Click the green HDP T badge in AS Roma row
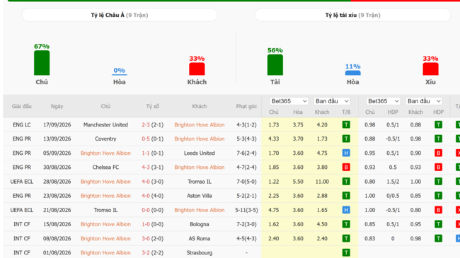 click(x=438, y=238)
